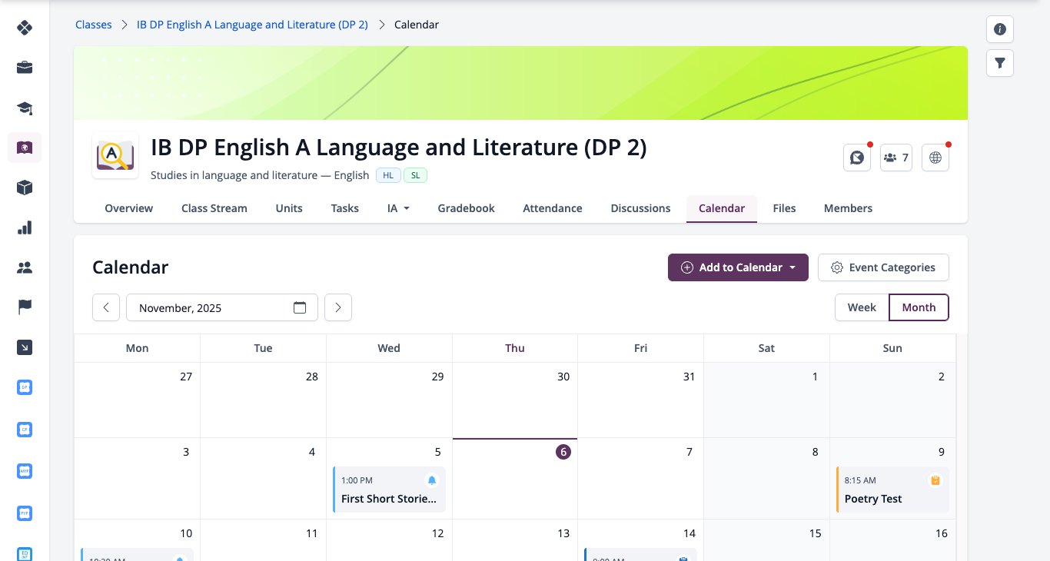Image resolution: width=1050 pixels, height=561 pixels.
Task: Open the Gradebook tab
Action: (467, 208)
